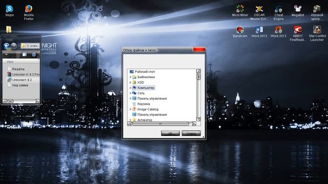The width and height of the screenshot is (328, 184).
Task: Click Explorer's horizontal scrollbar left arrow
Action: [x=5, y=101]
